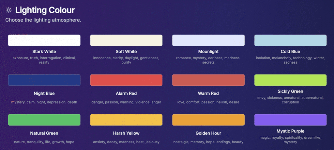Screen dimensions: 334x150
Task: Select the Sickly Green colour swatch
Action: click(290, 80)
